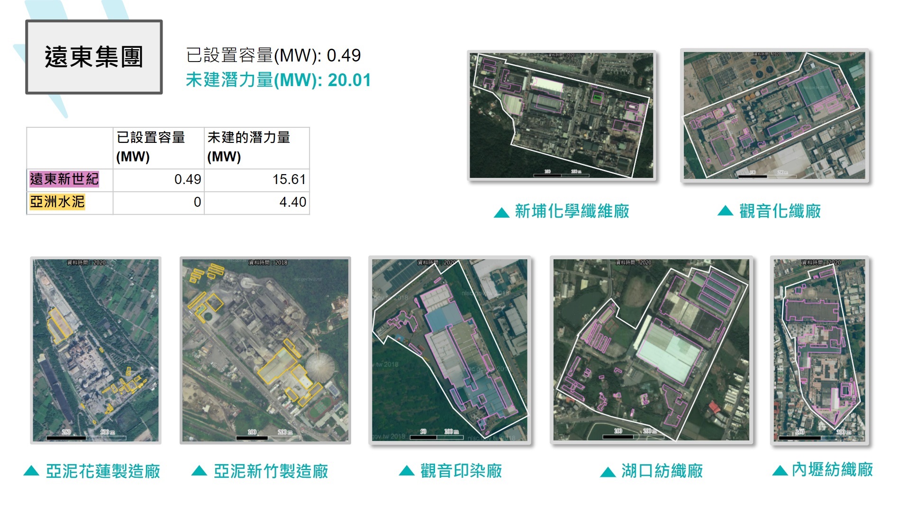Select the 未建潛力量(MW): 20.01 heading text

pos(278,80)
